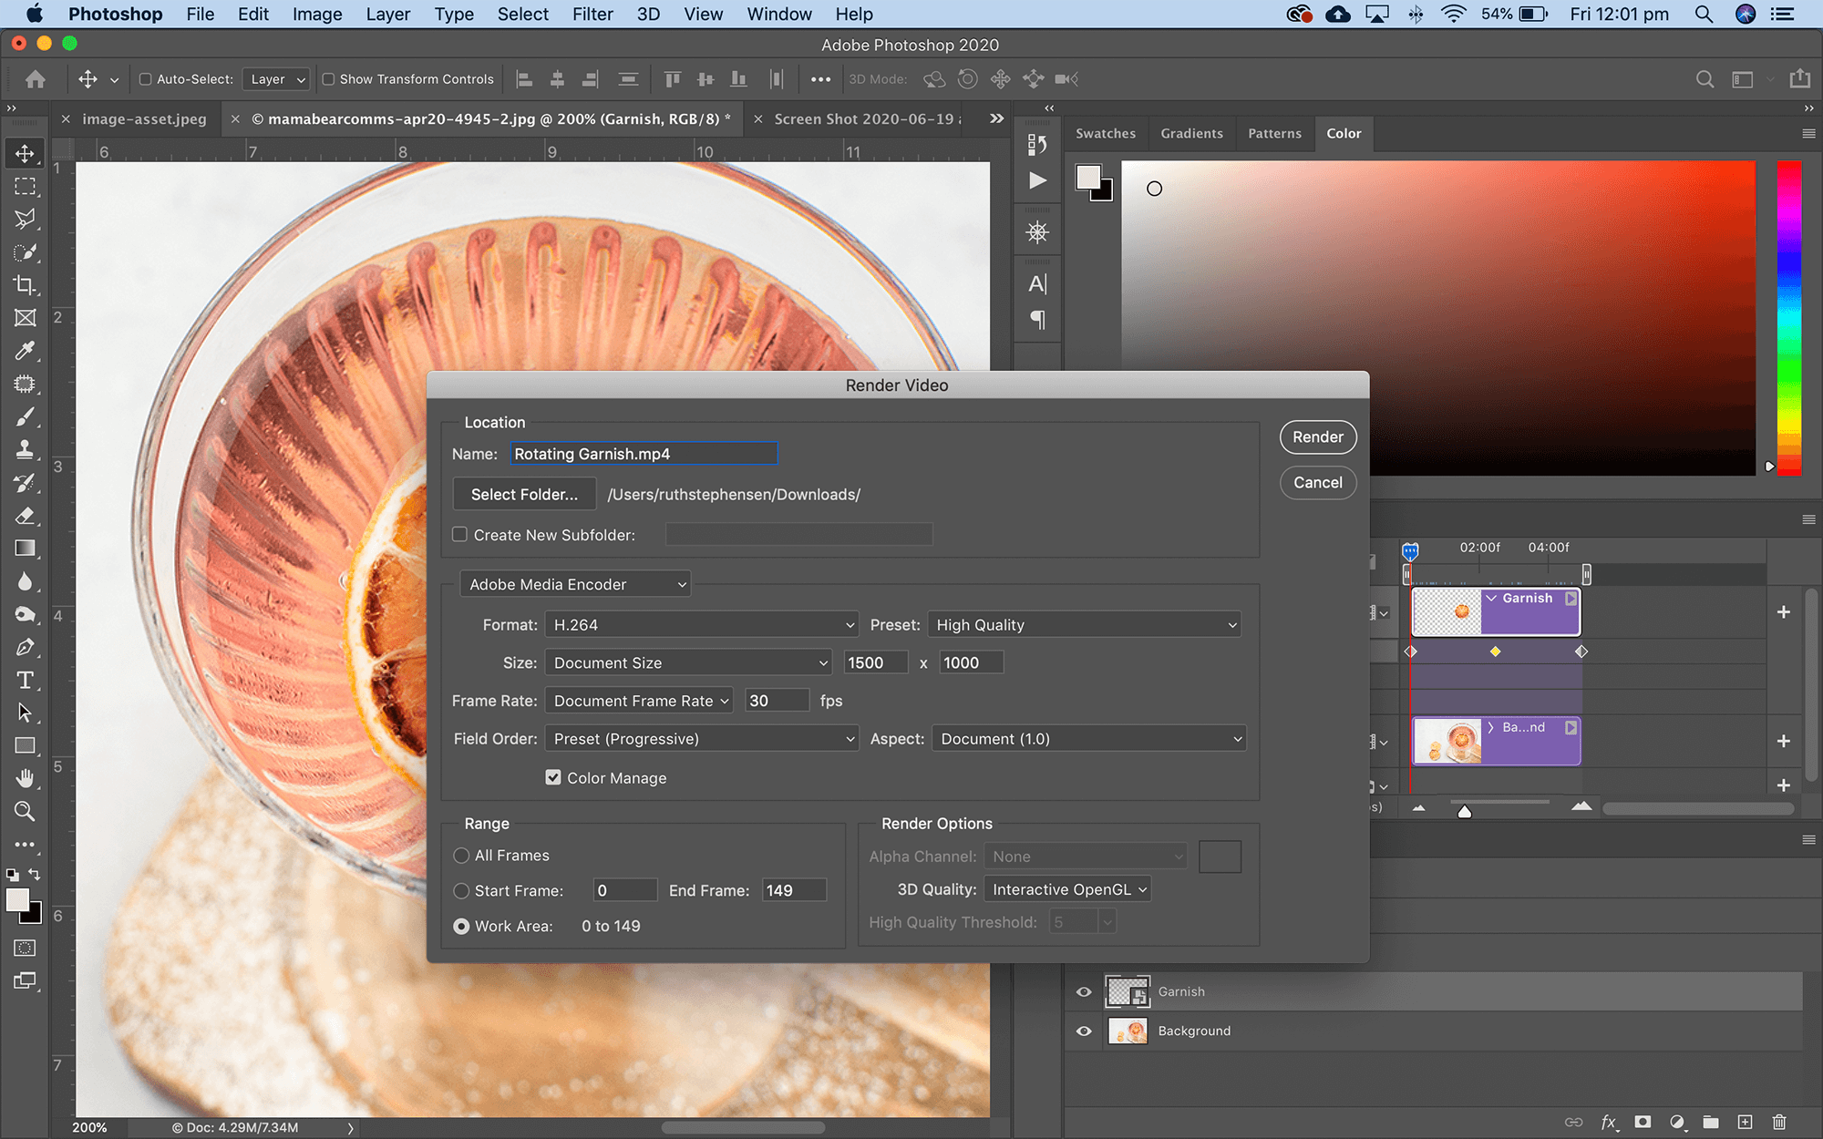Delete layer with trash icon
The width and height of the screenshot is (1823, 1139).
[x=1779, y=1123]
